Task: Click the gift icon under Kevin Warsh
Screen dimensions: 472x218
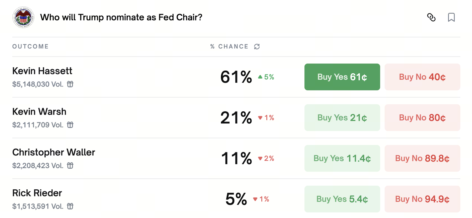Action: pos(70,125)
